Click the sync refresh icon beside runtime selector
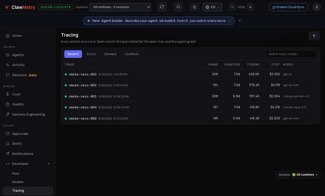Screen dimensions: 325x196 [x=162, y=7]
